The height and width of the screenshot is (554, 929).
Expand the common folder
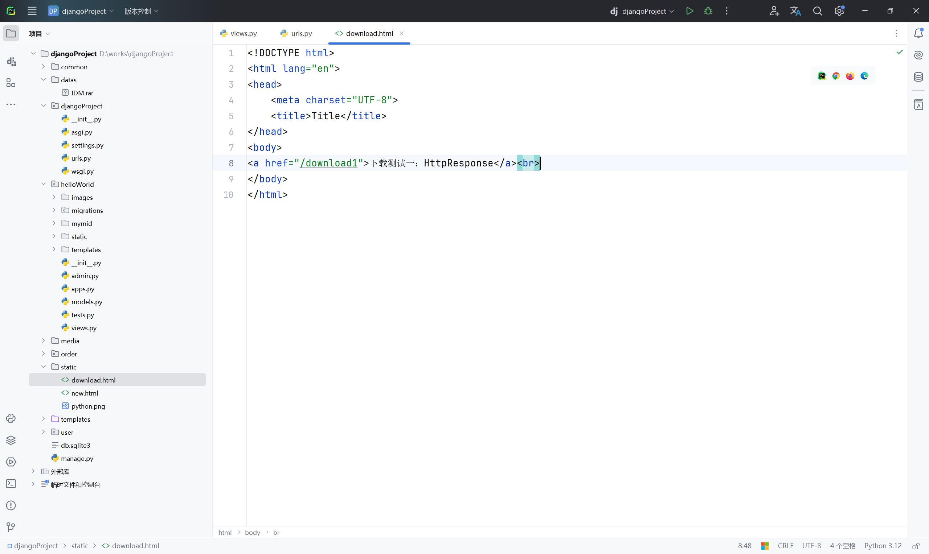43,66
